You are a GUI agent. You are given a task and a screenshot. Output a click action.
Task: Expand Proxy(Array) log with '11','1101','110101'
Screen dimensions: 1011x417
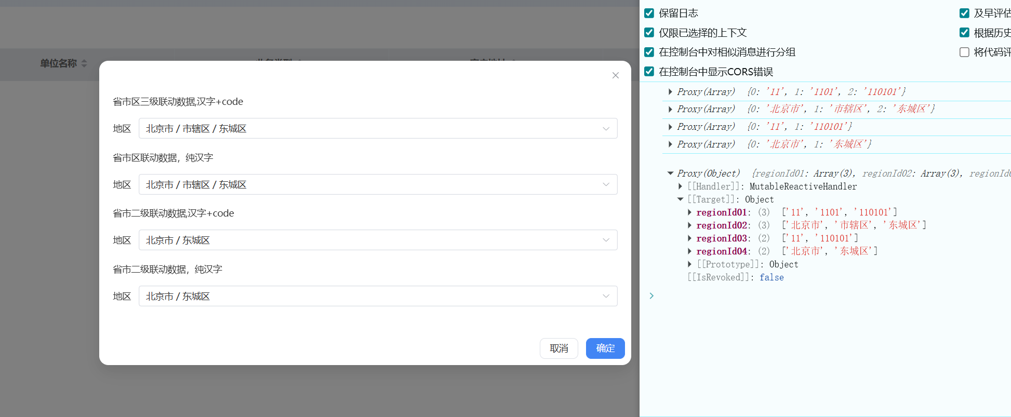(670, 92)
